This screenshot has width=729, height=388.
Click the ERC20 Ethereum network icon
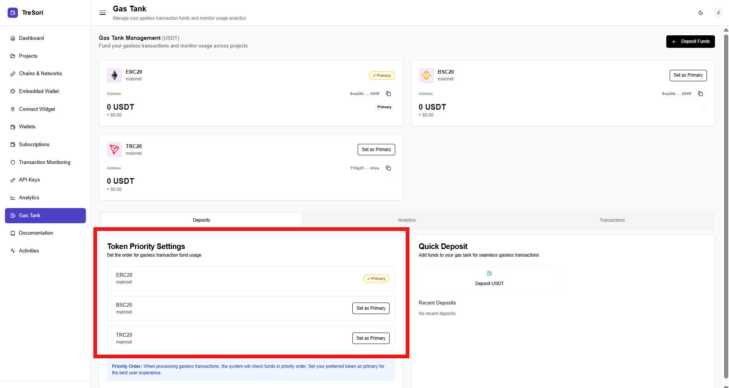coord(114,76)
